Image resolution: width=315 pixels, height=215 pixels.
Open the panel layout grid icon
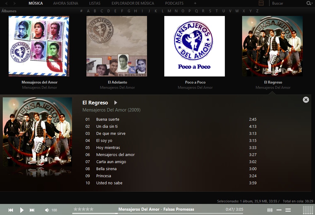(x=261, y=3)
